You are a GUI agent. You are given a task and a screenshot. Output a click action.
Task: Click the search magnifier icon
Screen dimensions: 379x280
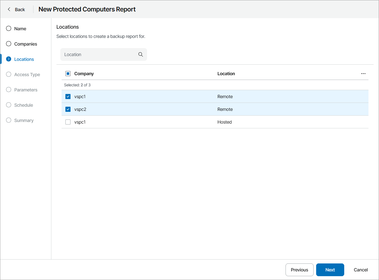[141, 54]
